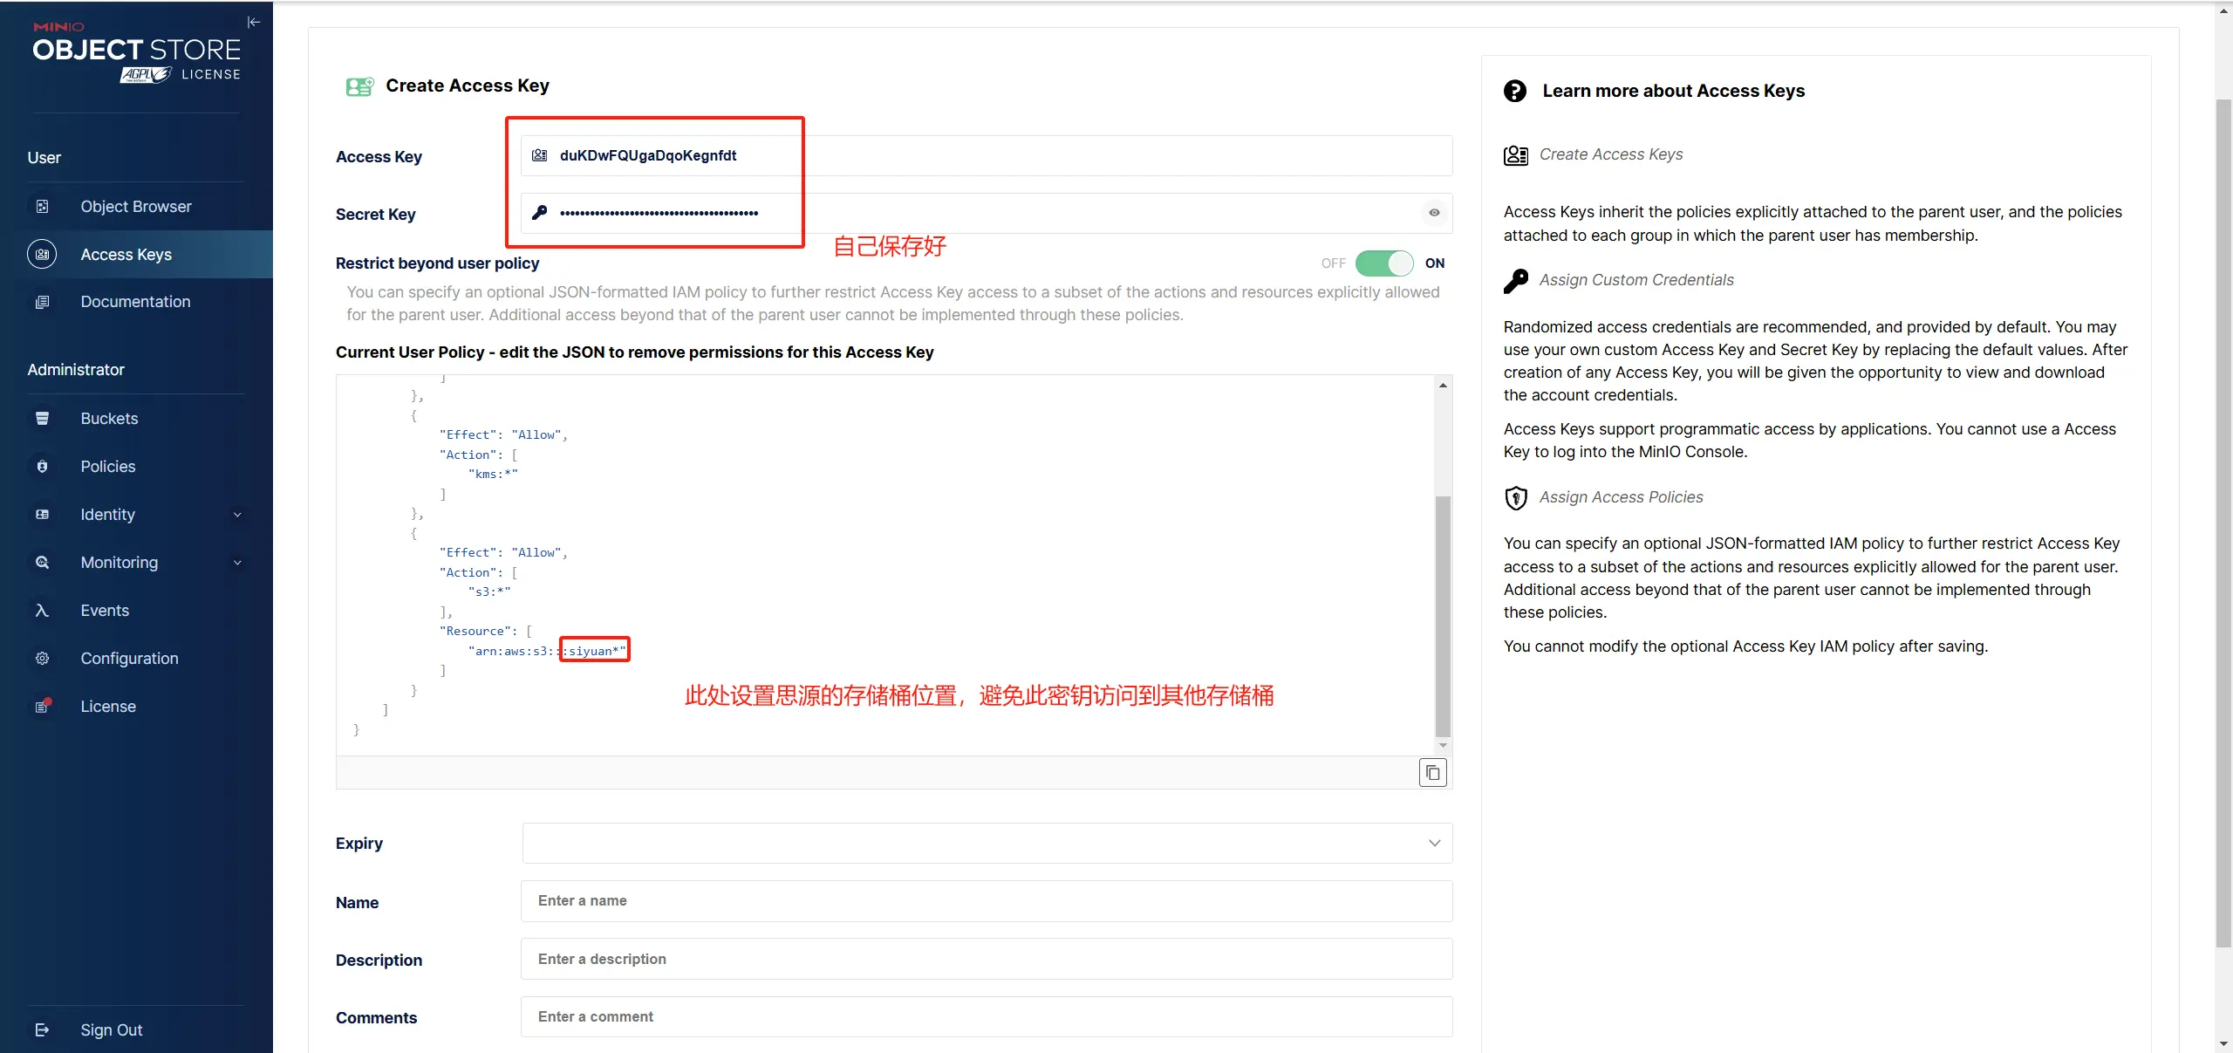
Task: Click the MinIO Object Store logo
Action: click(x=137, y=52)
